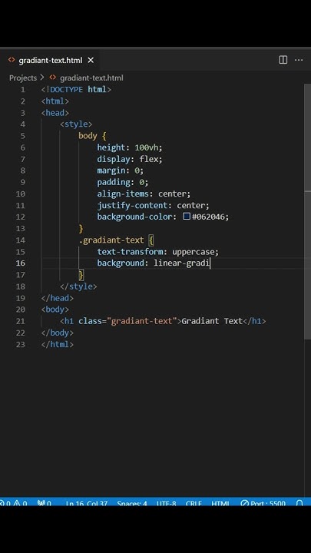Screen dimensions: 311x553
Task: Click Spaces: 4 indentation setting
Action: [132, 503]
